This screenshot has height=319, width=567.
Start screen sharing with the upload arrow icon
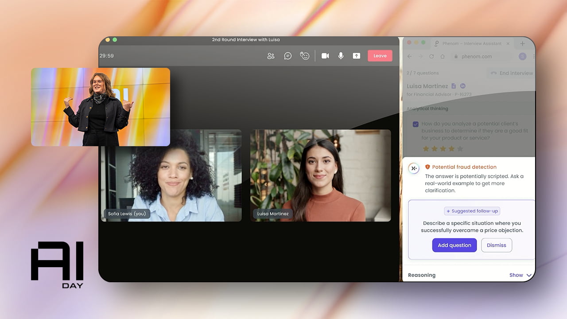pyautogui.click(x=357, y=56)
